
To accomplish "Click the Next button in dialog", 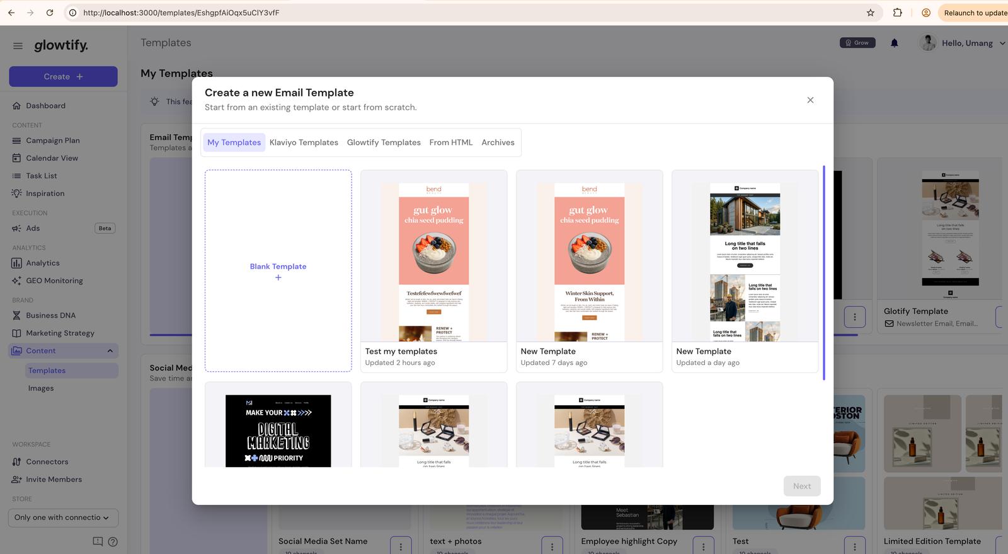I will coord(802,486).
